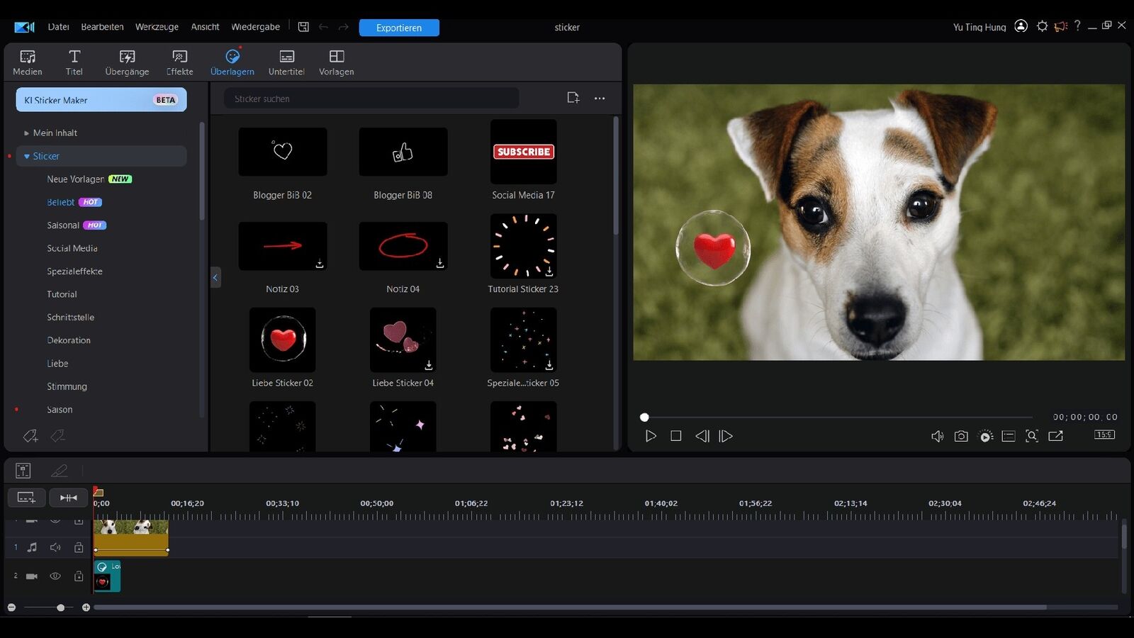Collapse the Sticker category
This screenshot has height=638, width=1134.
27,156
